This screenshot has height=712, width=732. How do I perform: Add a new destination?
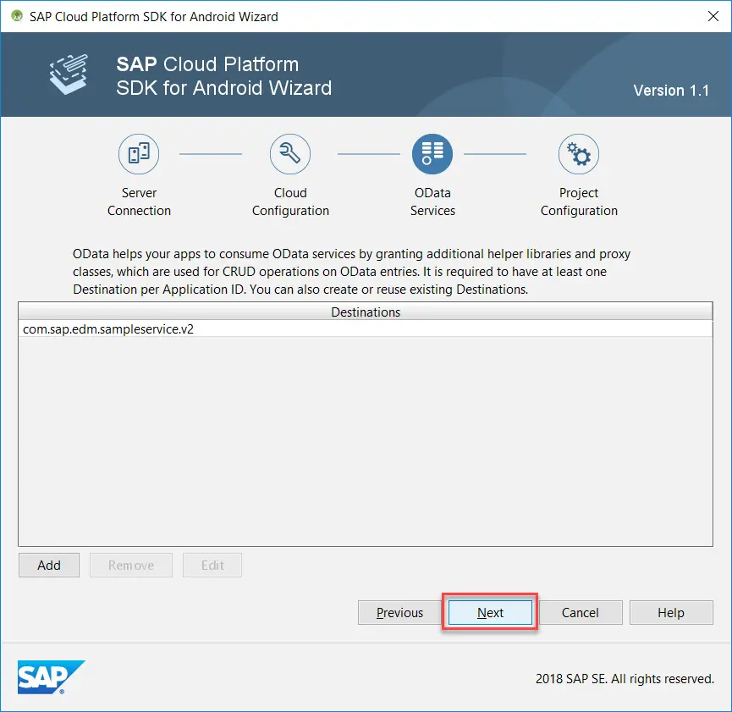pos(49,565)
